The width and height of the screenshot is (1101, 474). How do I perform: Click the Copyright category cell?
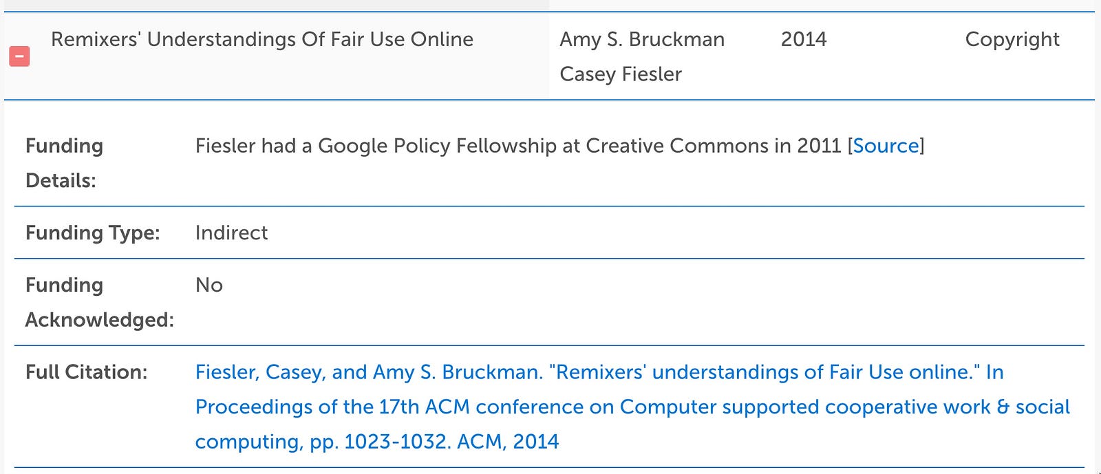pyautogui.click(x=1012, y=39)
